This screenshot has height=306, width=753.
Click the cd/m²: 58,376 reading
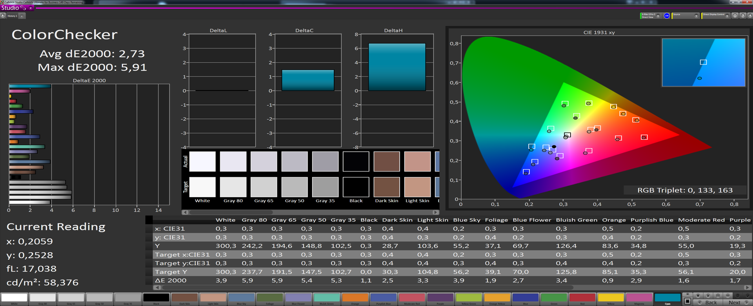click(42, 282)
